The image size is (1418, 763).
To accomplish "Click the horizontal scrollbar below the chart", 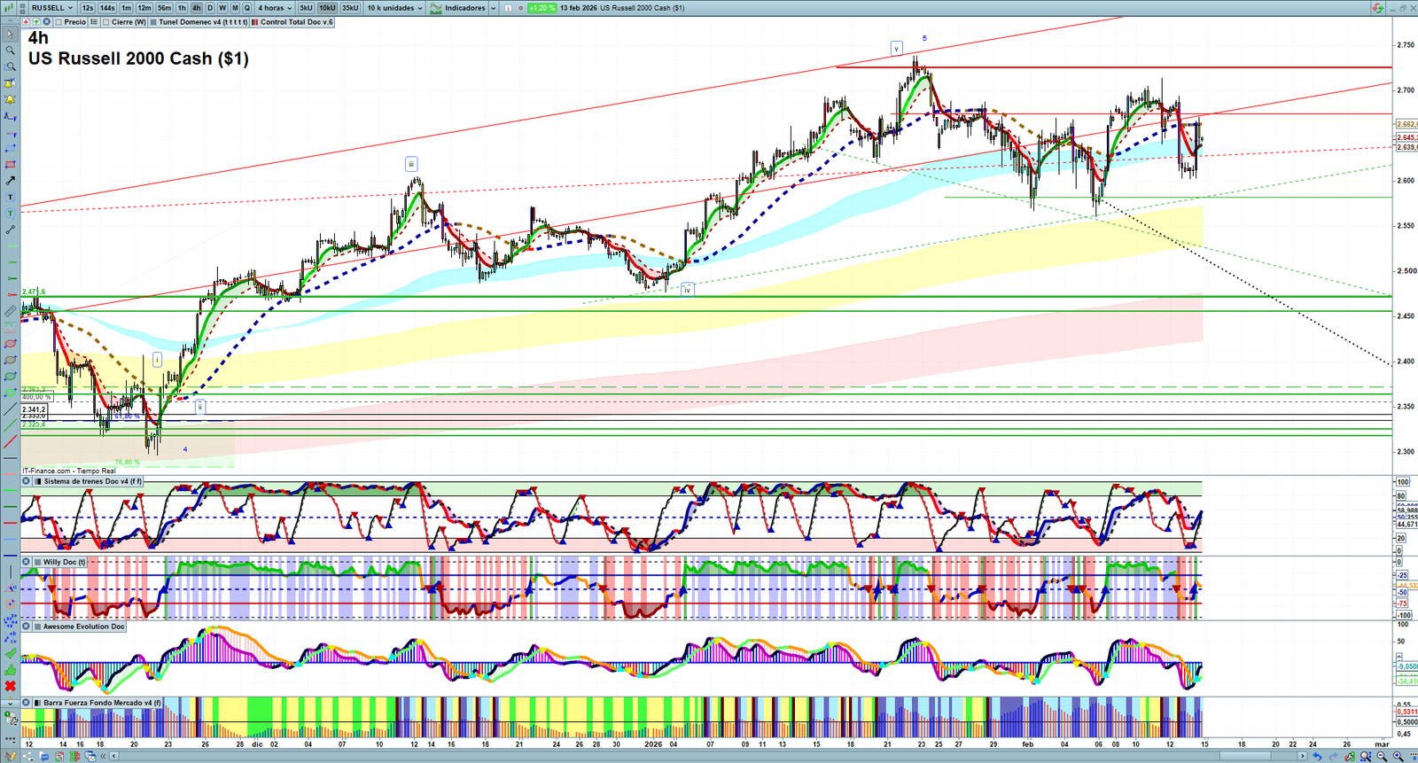I will [x=709, y=756].
